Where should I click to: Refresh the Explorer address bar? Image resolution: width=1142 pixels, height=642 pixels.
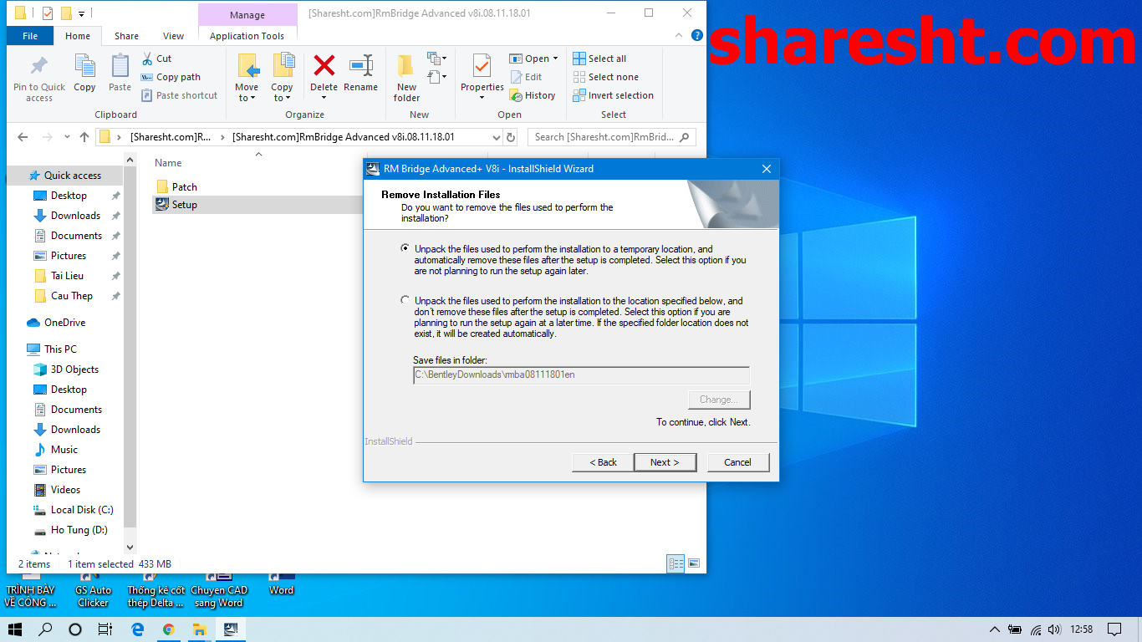512,137
